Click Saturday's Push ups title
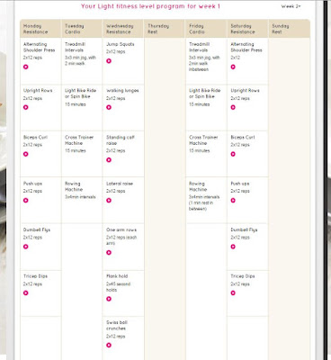 tap(240, 184)
